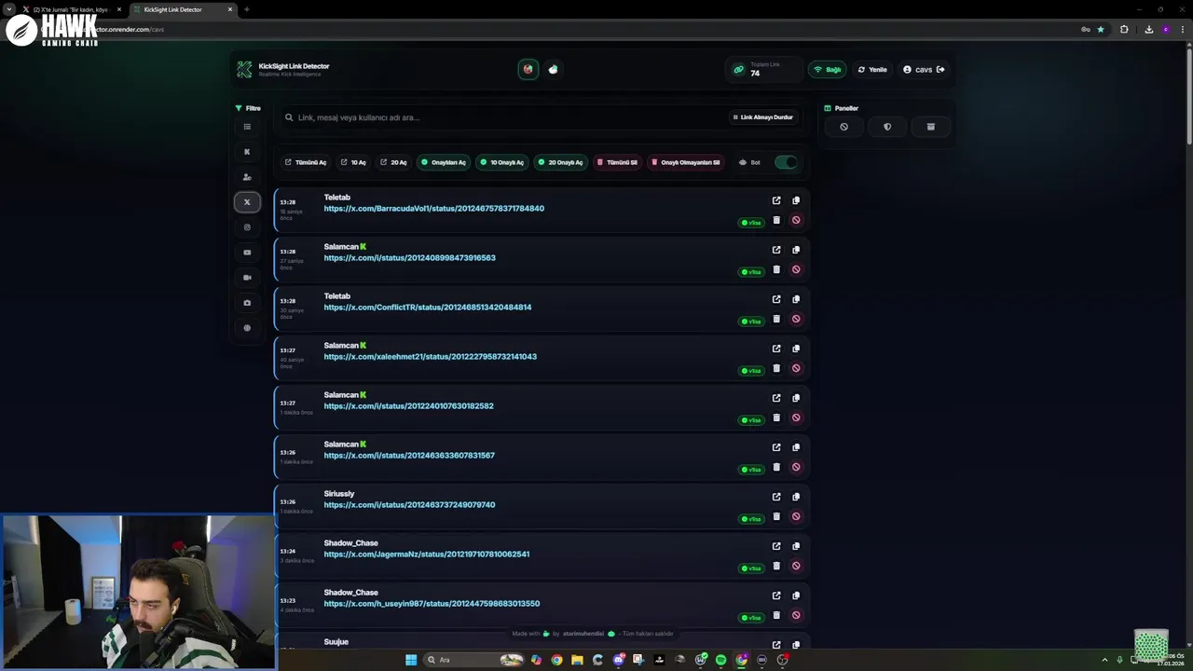Select the user filter icon in sidebar
This screenshot has height=671, width=1193.
click(247, 177)
